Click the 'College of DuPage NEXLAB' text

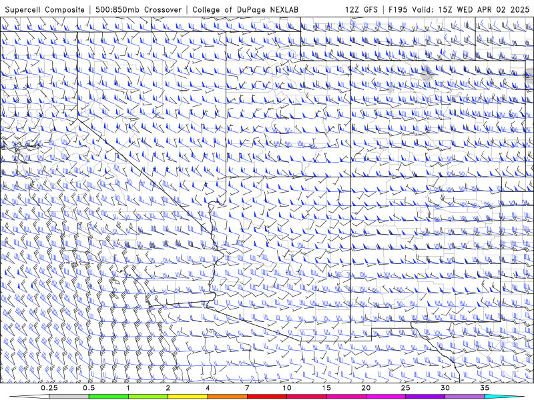245,10
